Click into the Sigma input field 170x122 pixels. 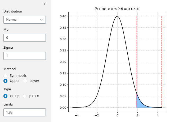click(x=25, y=56)
